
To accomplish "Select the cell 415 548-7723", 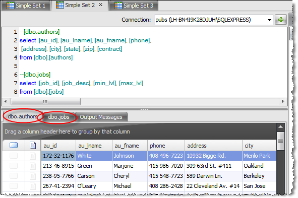I will [x=166, y=176].
